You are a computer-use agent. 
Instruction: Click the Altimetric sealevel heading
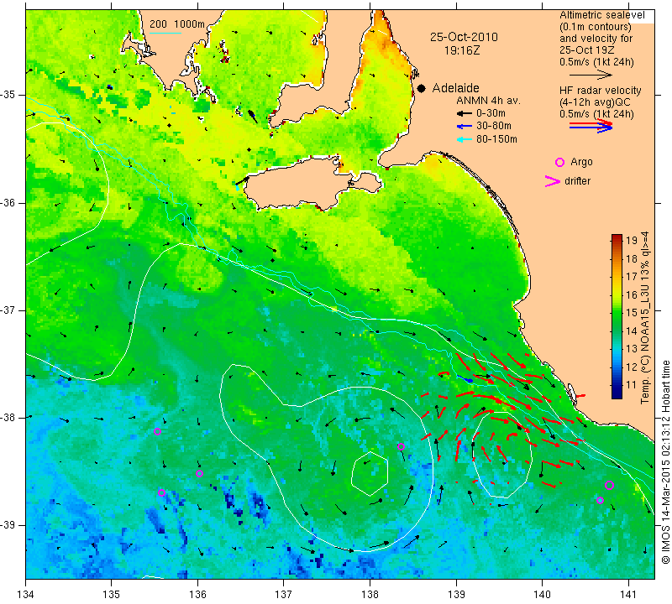click(602, 15)
